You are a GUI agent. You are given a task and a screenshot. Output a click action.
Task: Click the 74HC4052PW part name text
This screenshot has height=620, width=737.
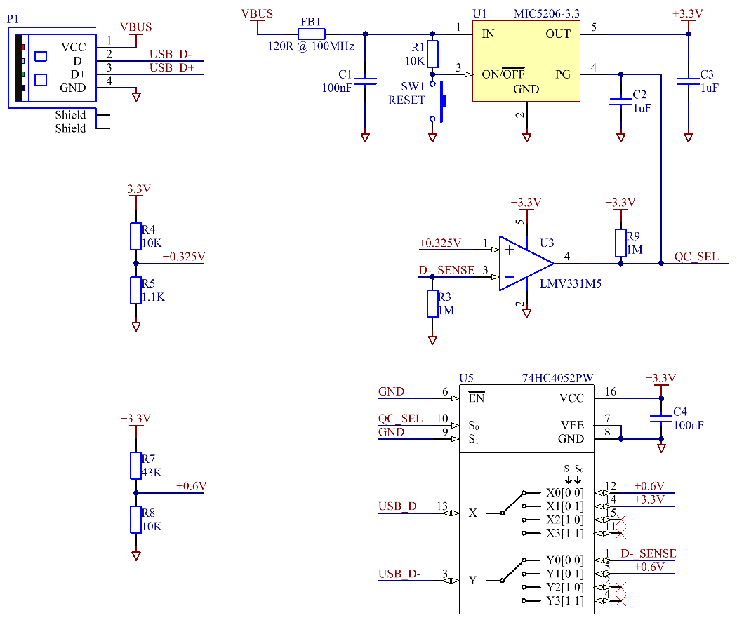click(x=557, y=378)
